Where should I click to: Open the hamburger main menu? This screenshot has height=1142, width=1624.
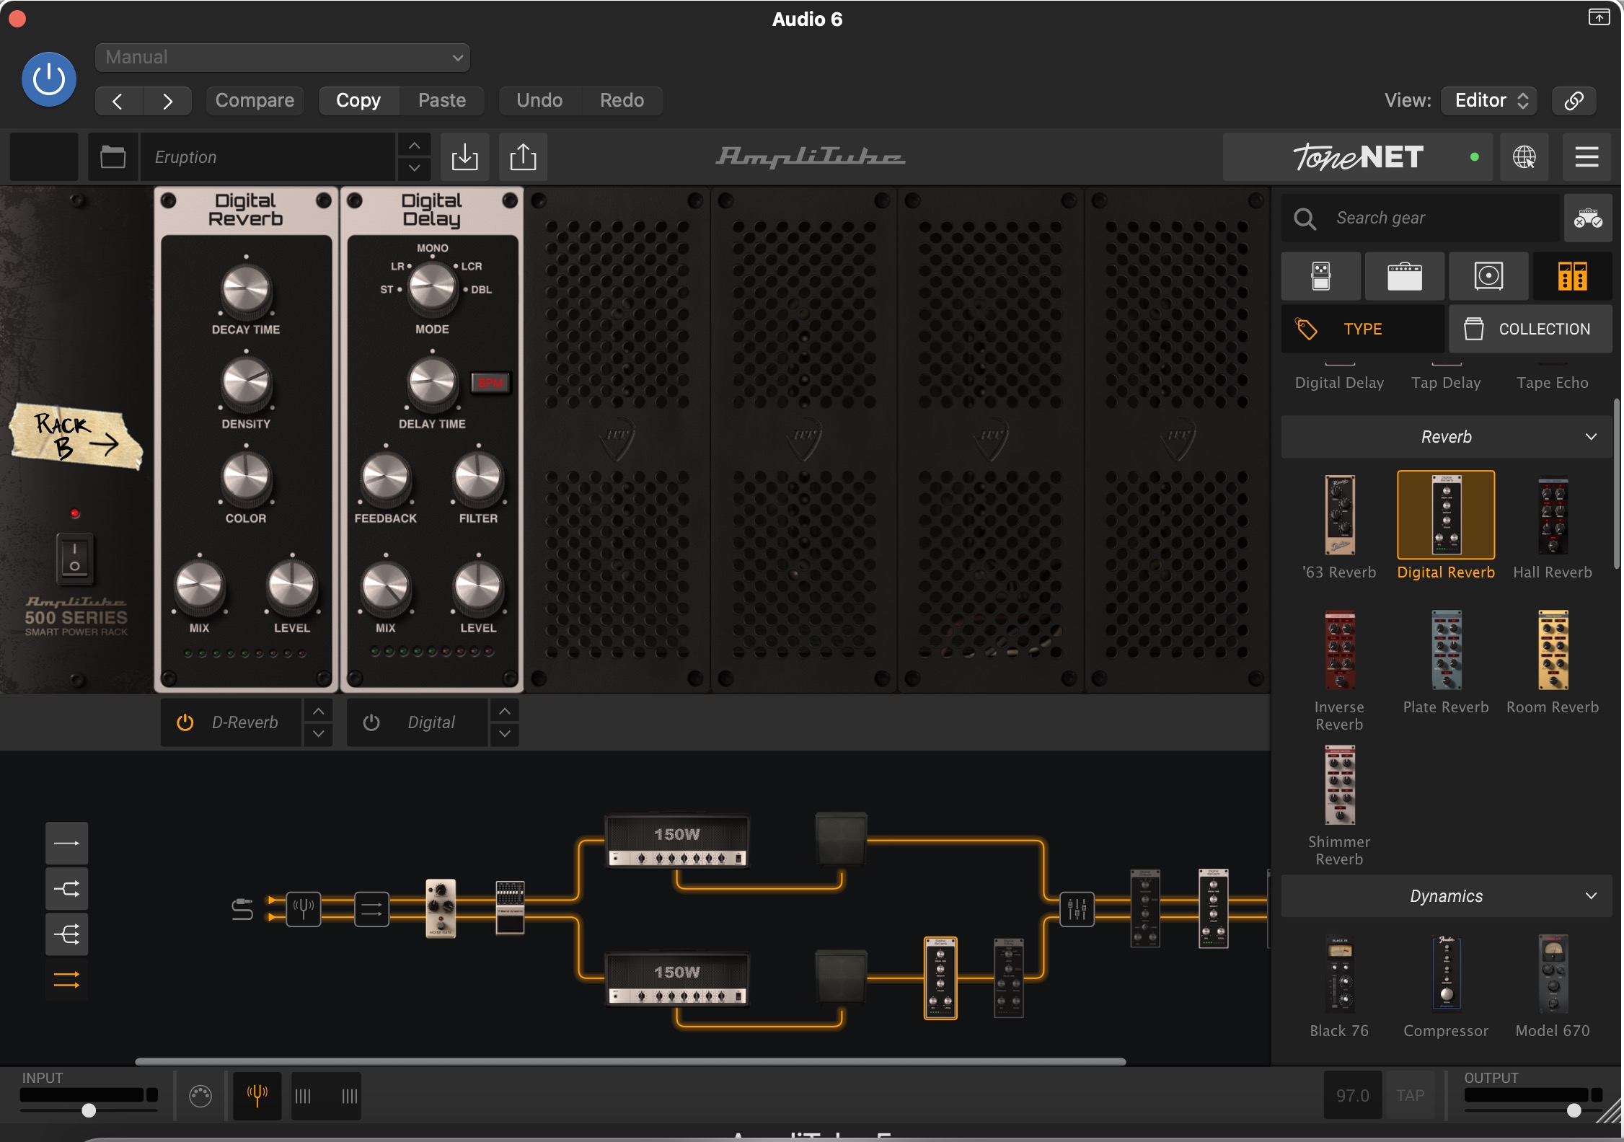(1587, 156)
